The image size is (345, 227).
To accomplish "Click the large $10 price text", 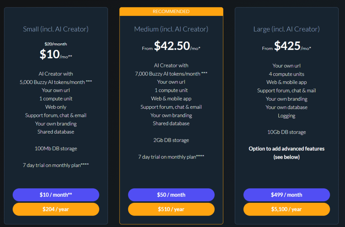I will click(x=50, y=54).
